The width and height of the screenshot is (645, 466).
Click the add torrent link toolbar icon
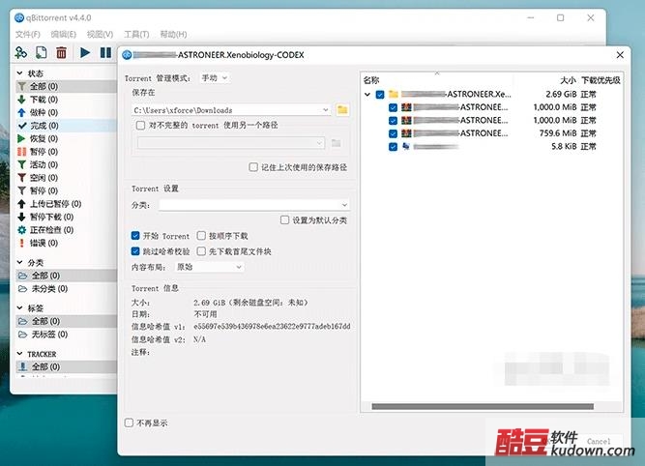[20, 52]
